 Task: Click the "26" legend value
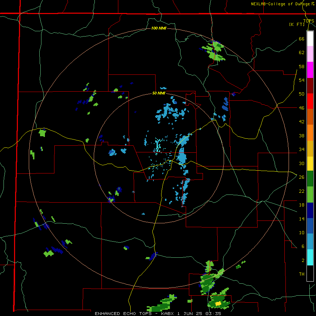pyautogui.click(x=302, y=177)
